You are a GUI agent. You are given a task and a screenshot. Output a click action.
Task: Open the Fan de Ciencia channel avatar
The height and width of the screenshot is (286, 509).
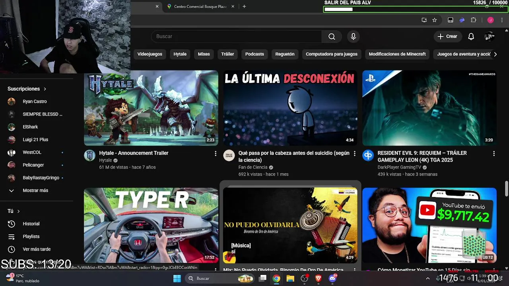(229, 155)
